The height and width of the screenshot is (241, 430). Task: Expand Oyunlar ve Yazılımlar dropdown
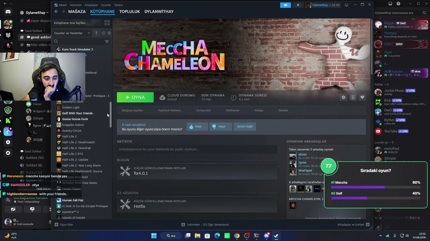pos(72,33)
